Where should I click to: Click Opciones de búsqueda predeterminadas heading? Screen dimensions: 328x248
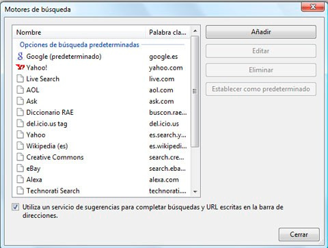[x=79, y=44]
